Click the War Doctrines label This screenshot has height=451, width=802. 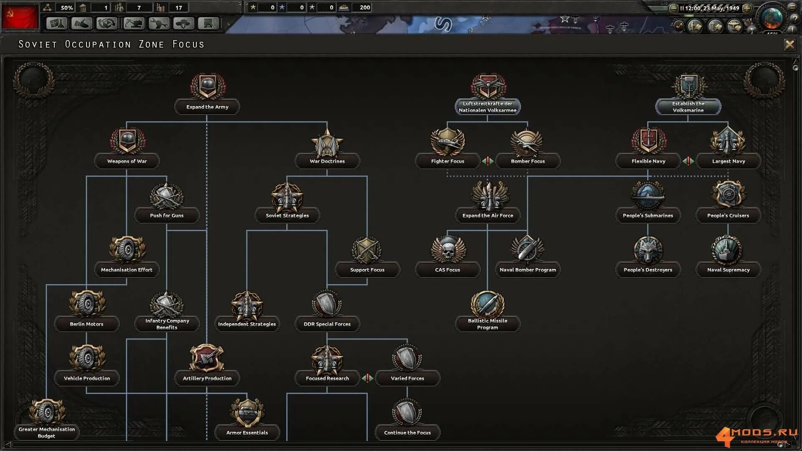327,161
